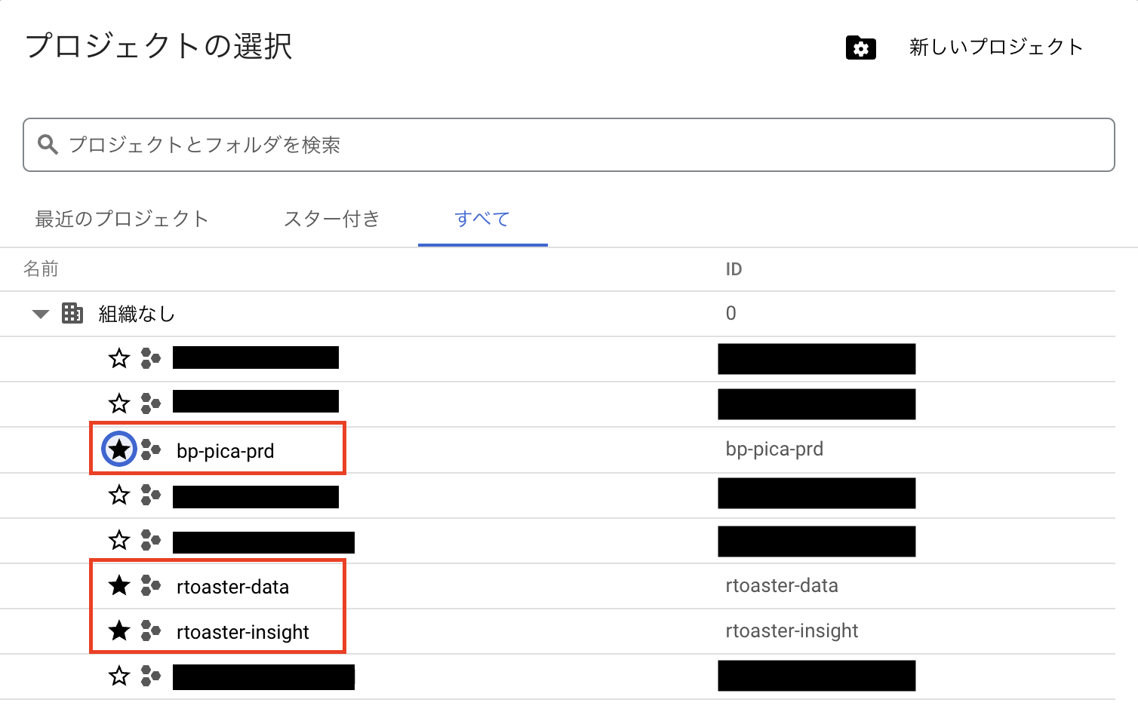Click the rtoaster-data ID cell
The height and width of the screenshot is (721, 1138).
point(782,585)
